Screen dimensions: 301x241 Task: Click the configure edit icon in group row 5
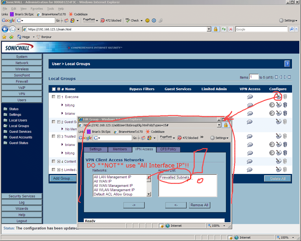click(279, 169)
